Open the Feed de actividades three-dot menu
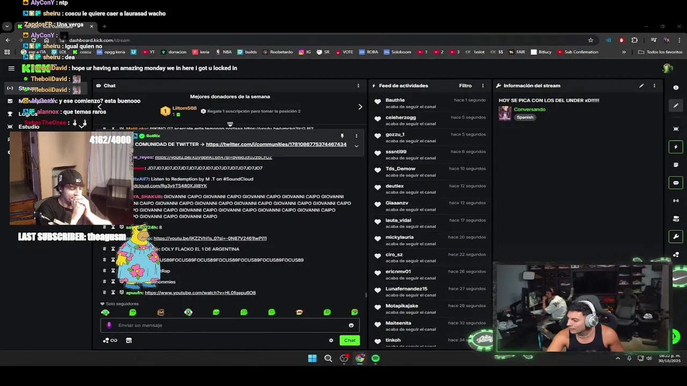Image resolution: width=687 pixels, height=386 pixels. tap(483, 86)
